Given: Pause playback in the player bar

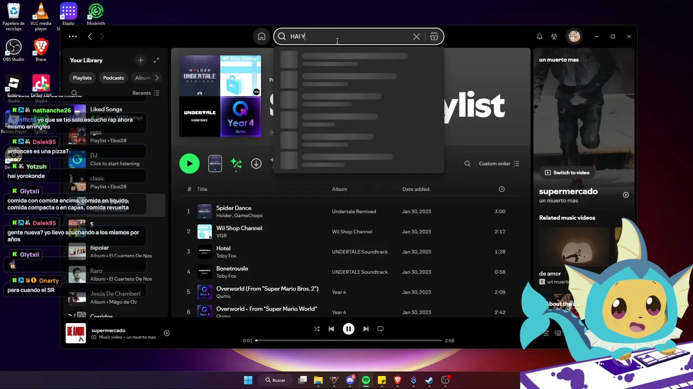Looking at the screenshot, I should click(x=349, y=328).
